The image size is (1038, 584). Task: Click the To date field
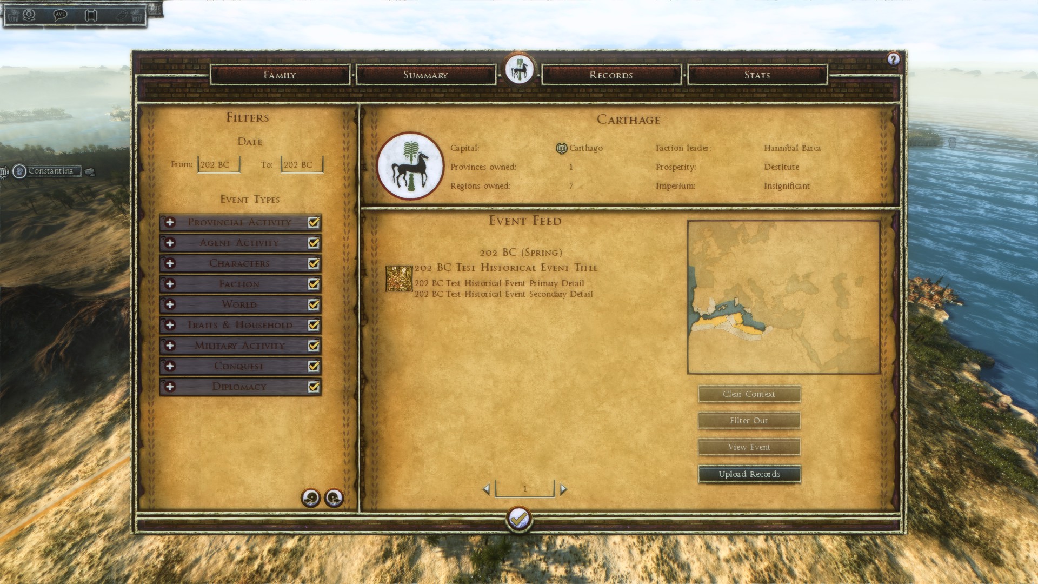(x=302, y=164)
